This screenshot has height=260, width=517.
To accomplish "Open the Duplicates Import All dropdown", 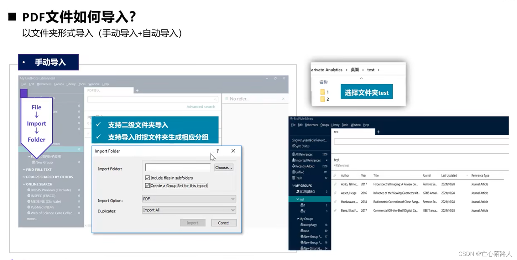I will 189,210.
